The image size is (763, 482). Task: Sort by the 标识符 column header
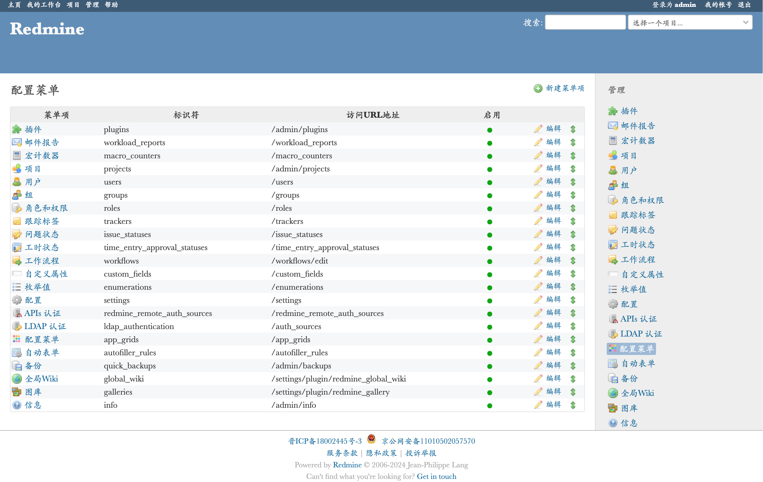(186, 115)
